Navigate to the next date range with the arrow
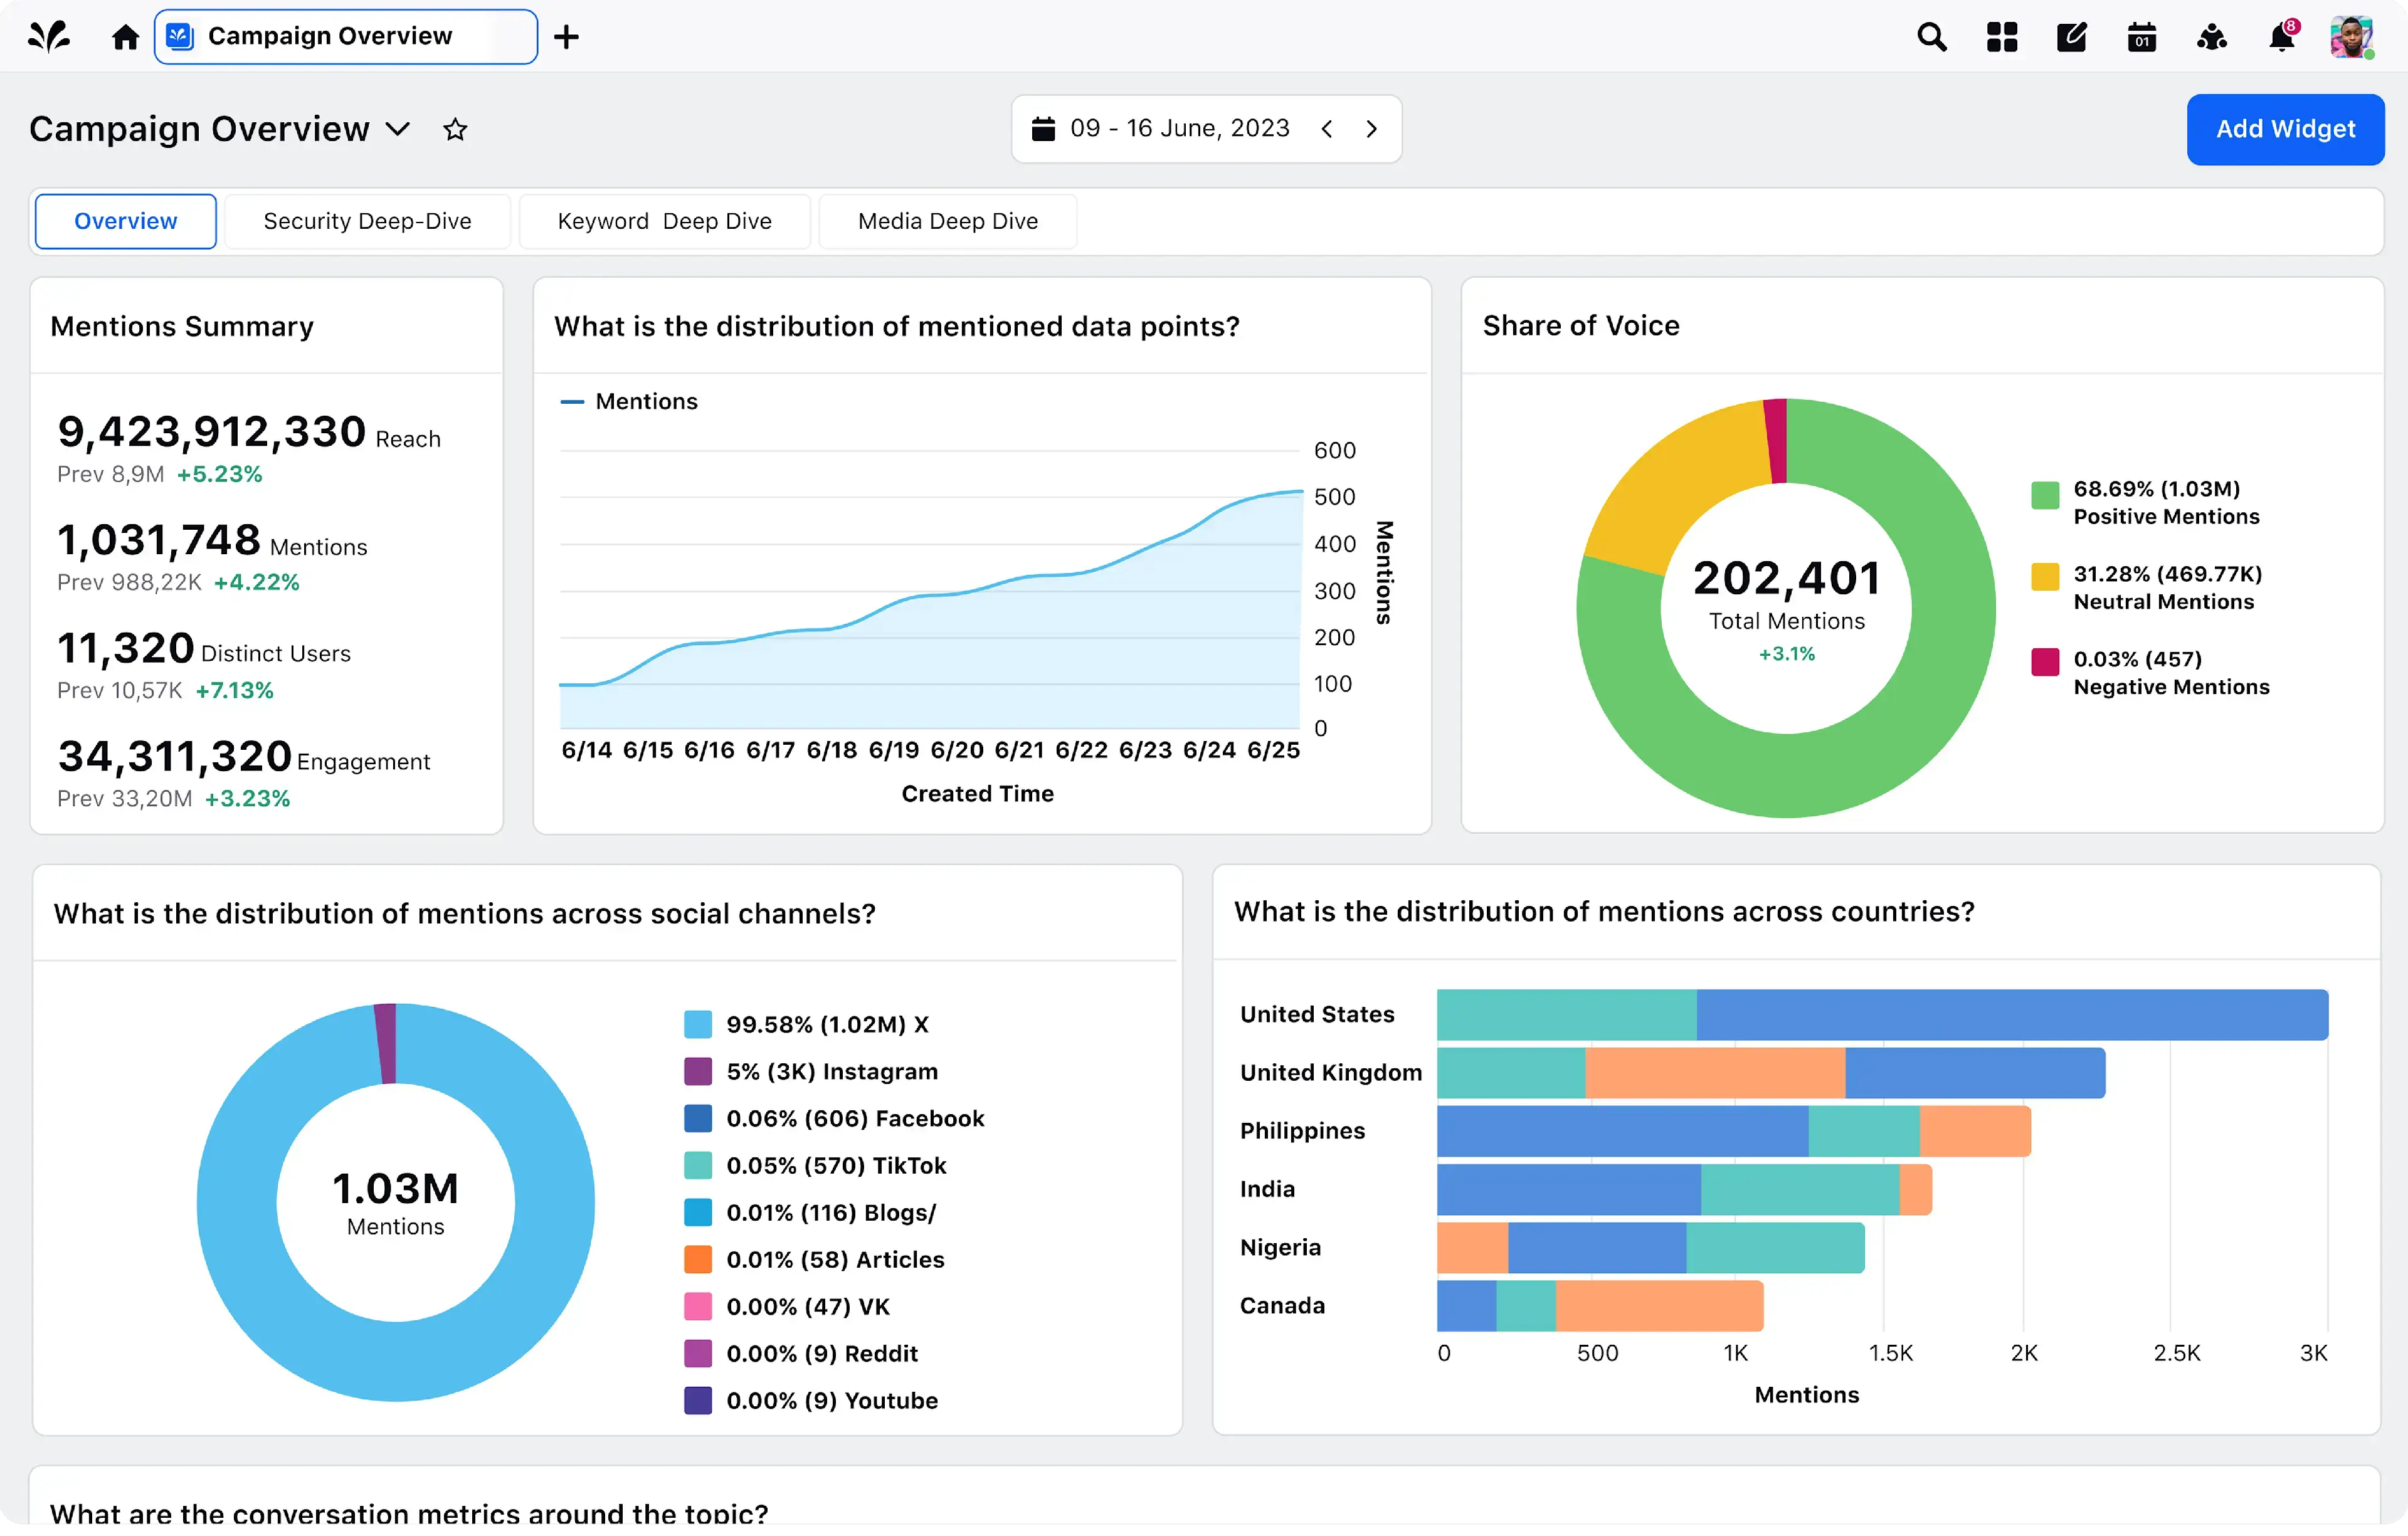Screen dimensions: 2408x1536 (1371, 128)
